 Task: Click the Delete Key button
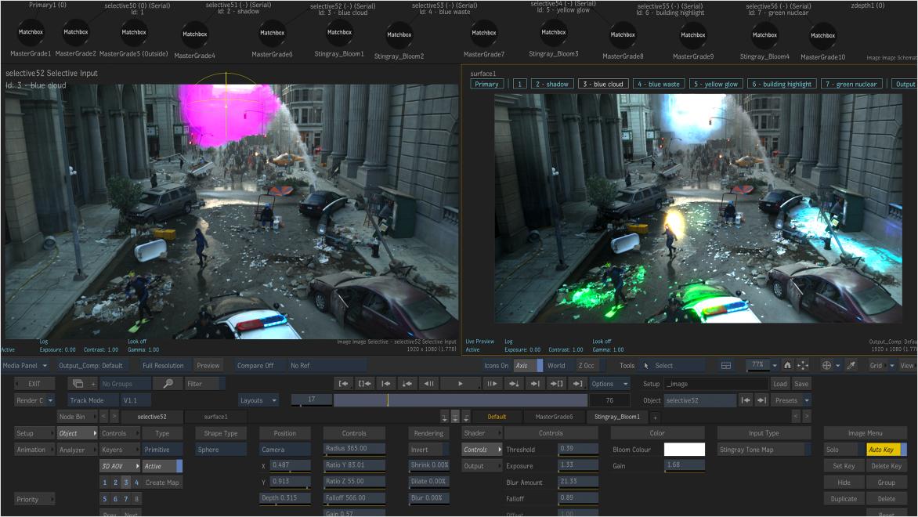point(887,466)
